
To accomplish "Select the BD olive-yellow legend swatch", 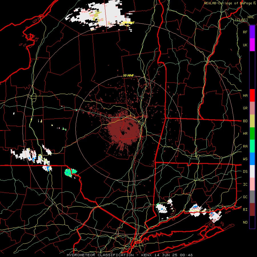I will (252, 121).
